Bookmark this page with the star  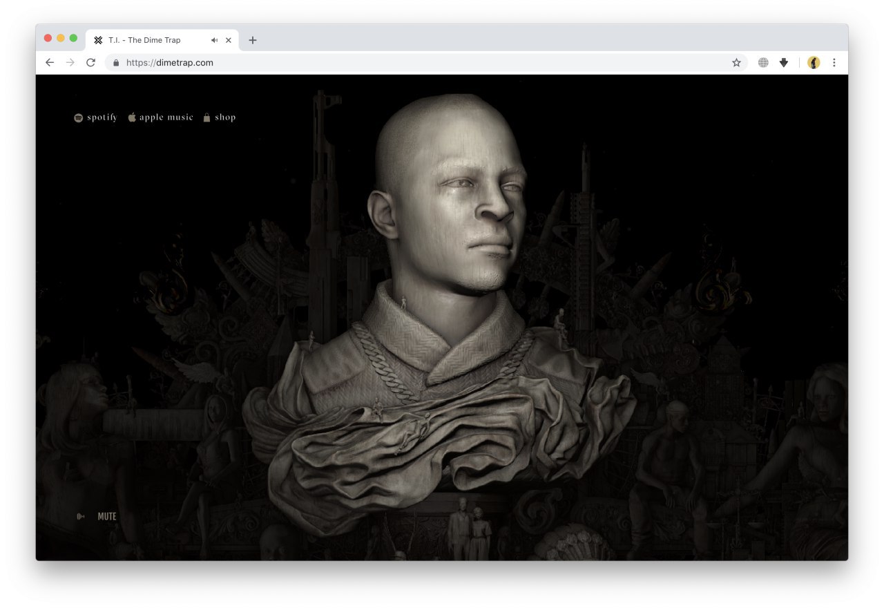click(x=736, y=62)
